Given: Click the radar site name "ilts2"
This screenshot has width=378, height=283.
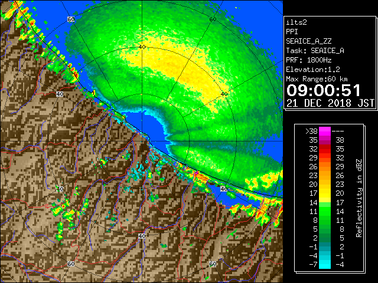Looking at the screenshot, I should (x=296, y=22).
